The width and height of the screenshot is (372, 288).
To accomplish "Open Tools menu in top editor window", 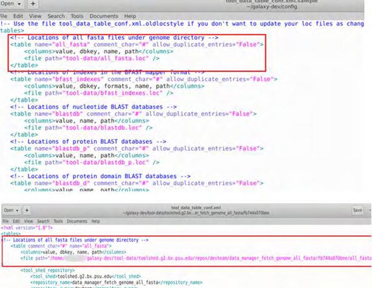I will (77, 16).
